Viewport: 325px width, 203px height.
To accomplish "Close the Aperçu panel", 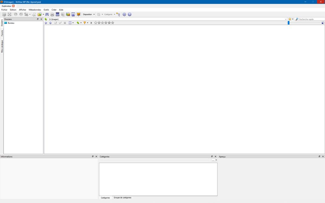I will (323, 156).
